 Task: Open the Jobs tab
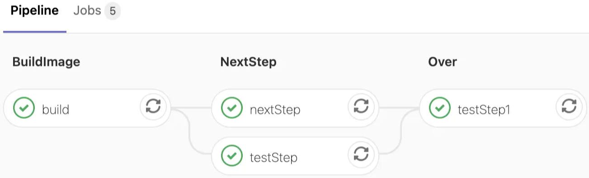87,11
